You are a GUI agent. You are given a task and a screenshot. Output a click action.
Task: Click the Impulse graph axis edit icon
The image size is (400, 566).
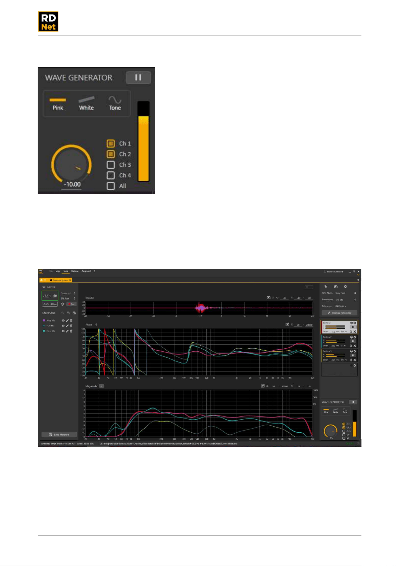click(x=268, y=298)
